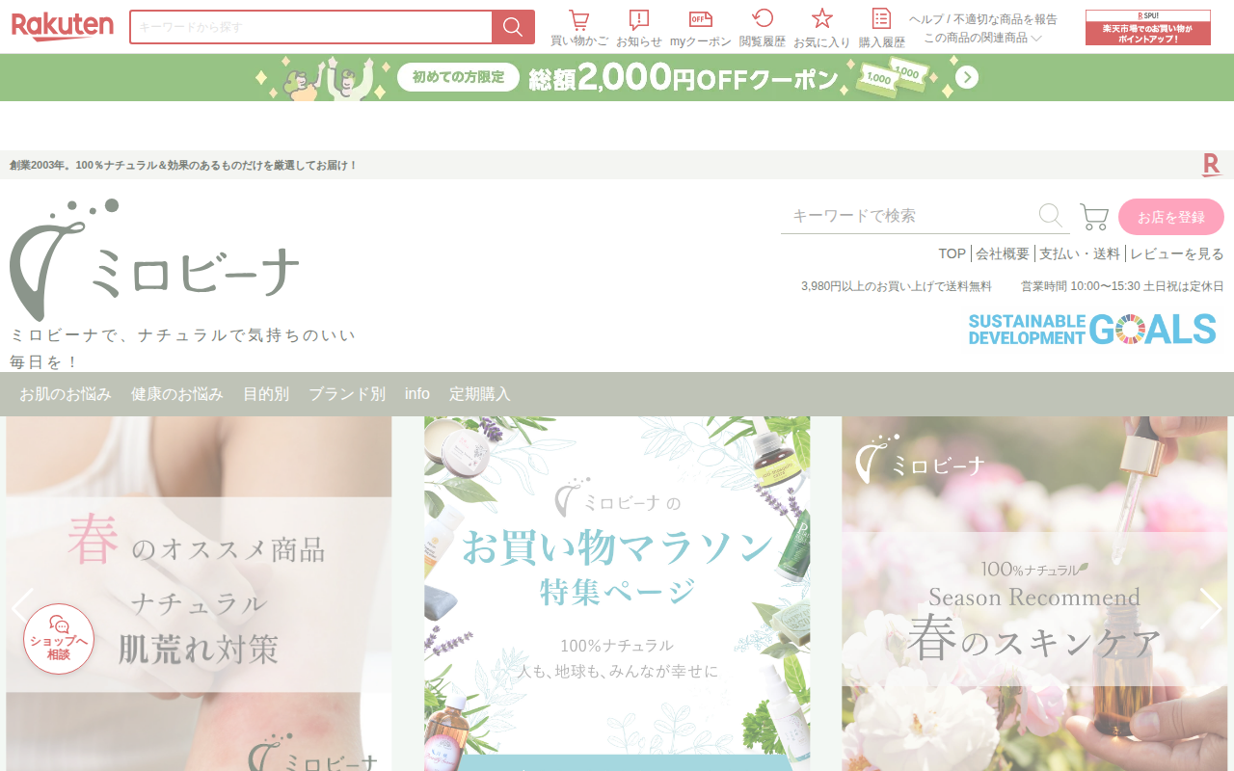Click 不適切な商品を報告 link
The height and width of the screenshot is (771, 1234).
1006,19
